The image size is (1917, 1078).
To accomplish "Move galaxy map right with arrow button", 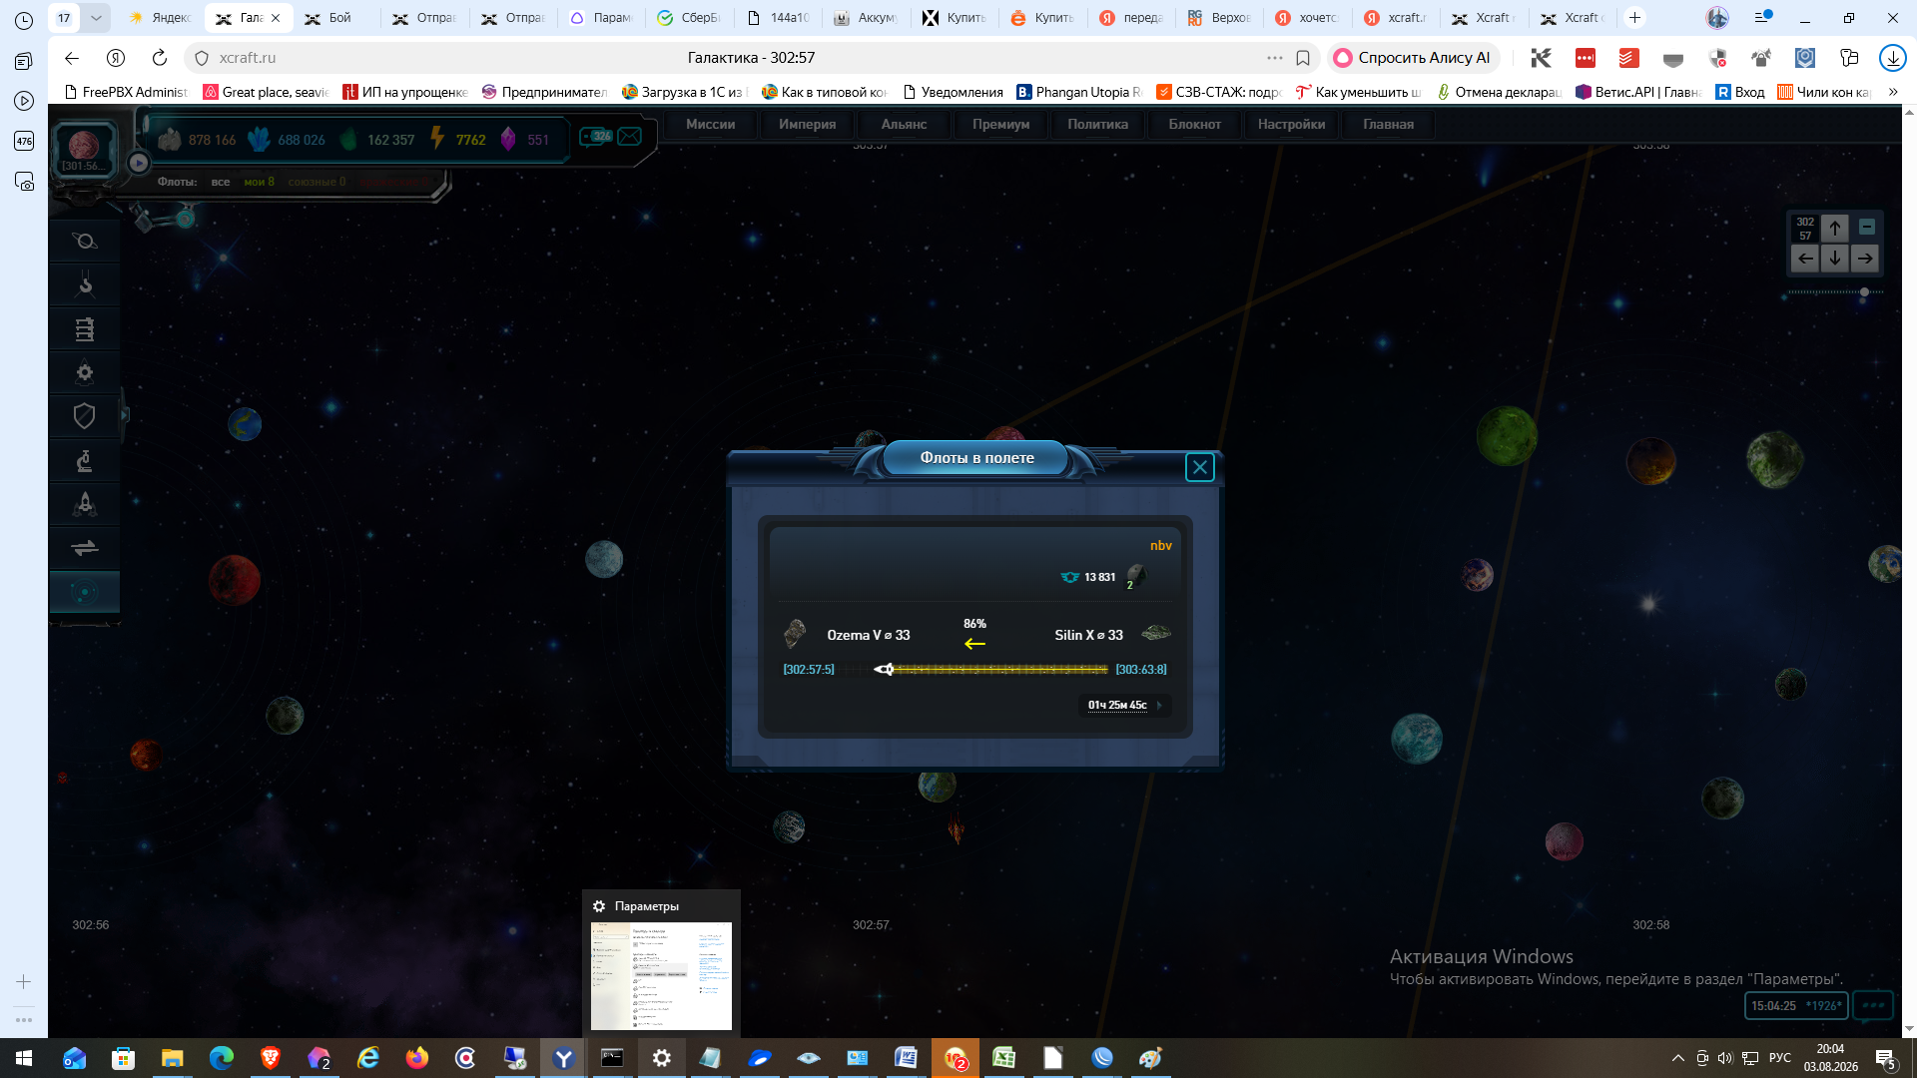I will (1865, 260).
